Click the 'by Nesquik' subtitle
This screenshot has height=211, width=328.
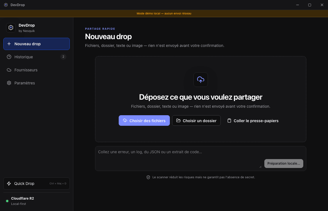pyautogui.click(x=27, y=31)
